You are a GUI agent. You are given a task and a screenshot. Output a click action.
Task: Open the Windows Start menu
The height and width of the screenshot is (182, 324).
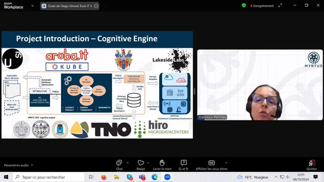point(6,177)
